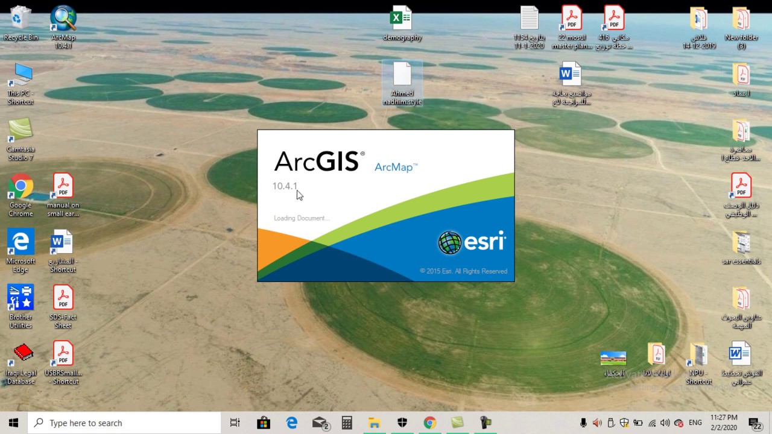Open the NPU - Shortcut folder

698,363
